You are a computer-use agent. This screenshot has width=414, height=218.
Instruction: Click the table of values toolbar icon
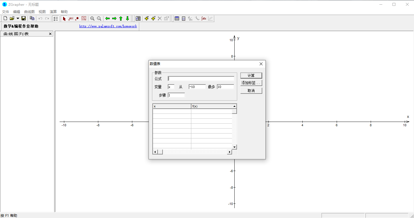click(x=177, y=19)
